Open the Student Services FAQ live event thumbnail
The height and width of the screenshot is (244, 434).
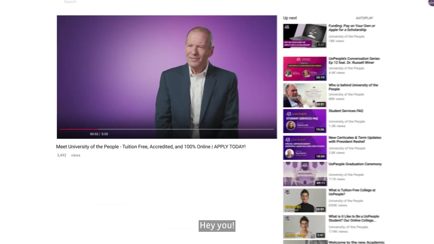pos(305,121)
